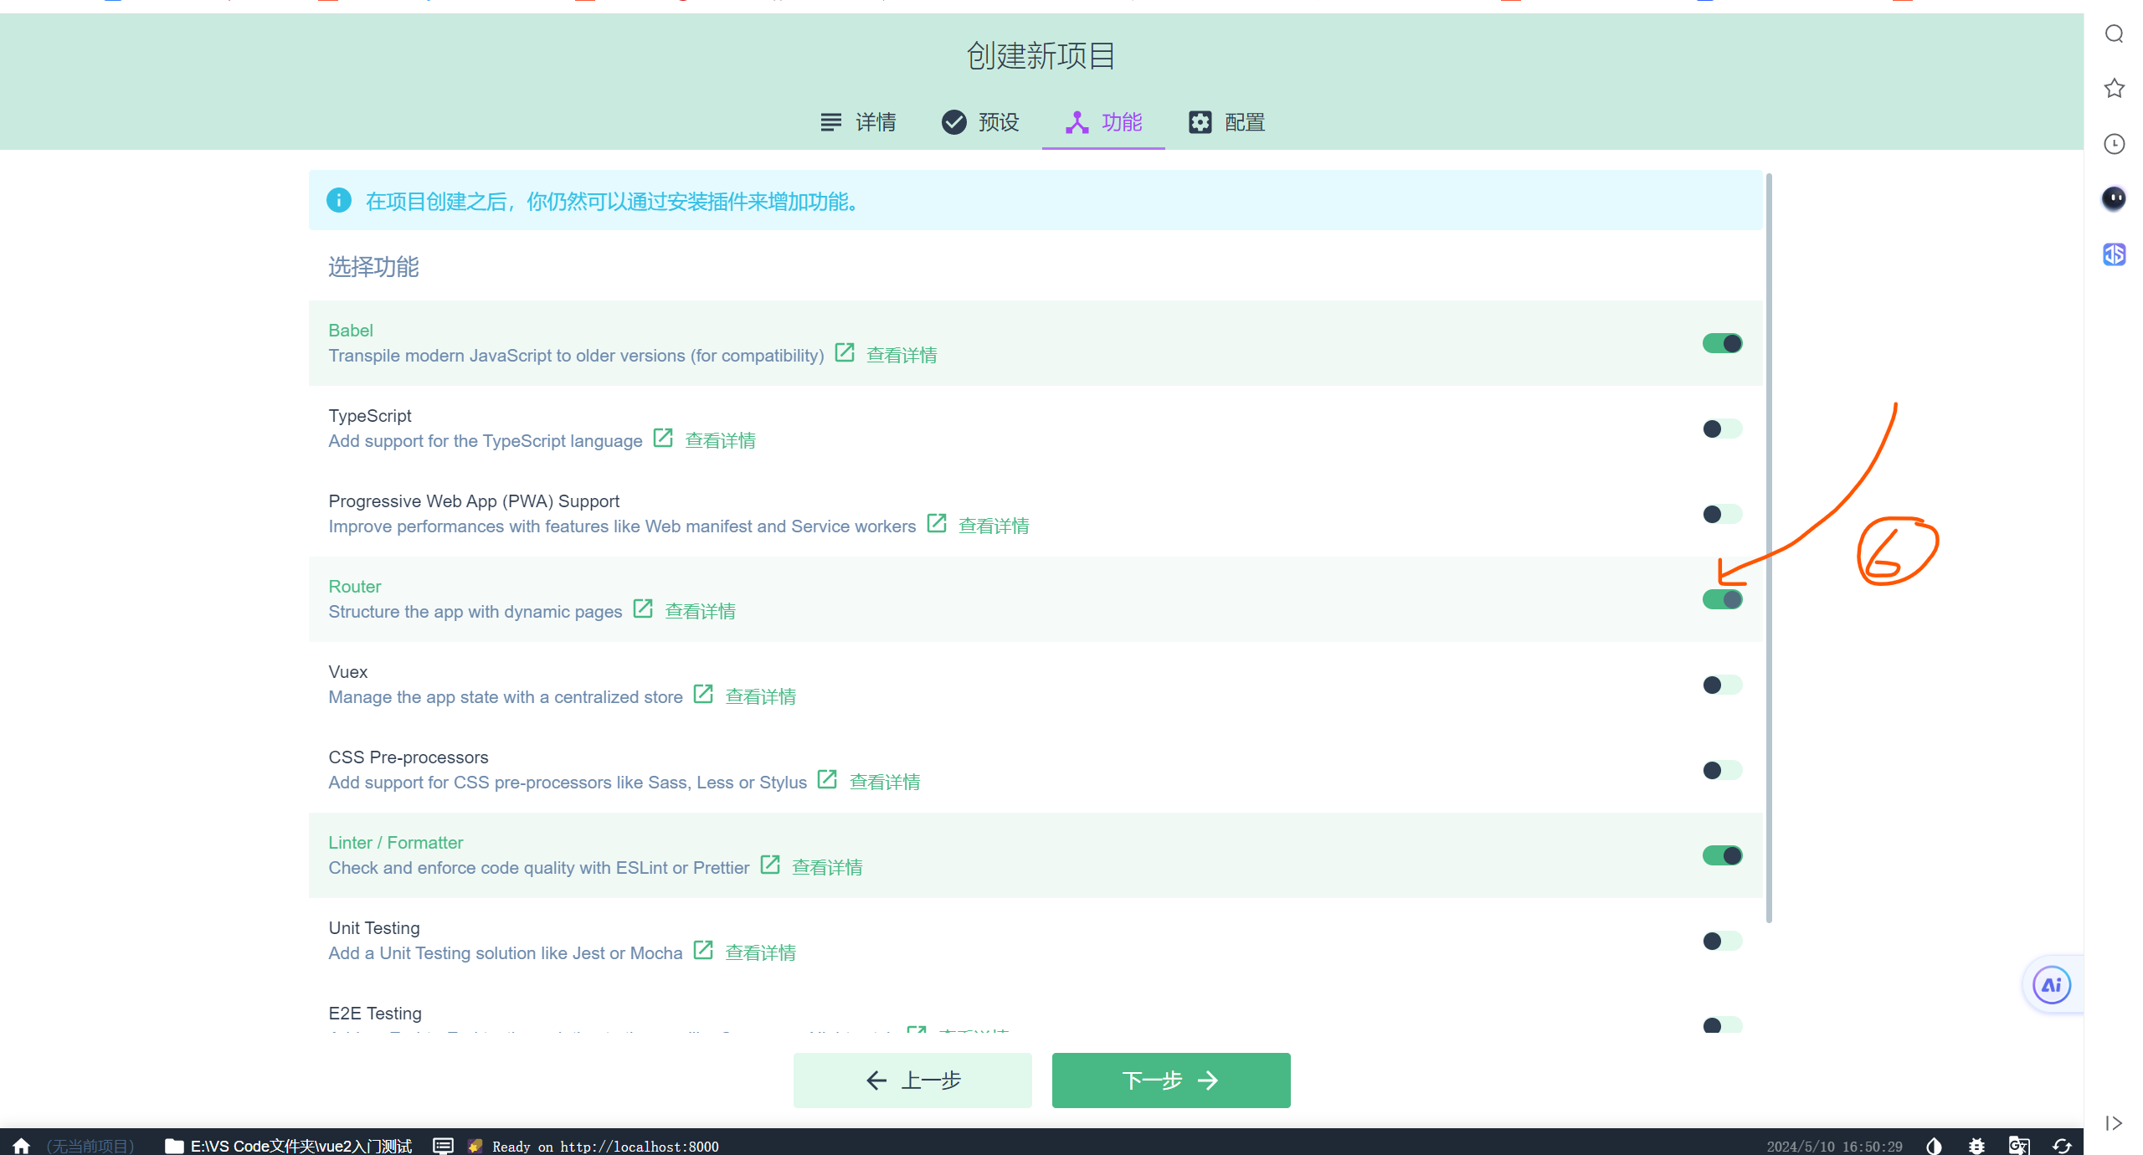Open recent history via the clock icon
2143x1155 pixels.
tap(2114, 144)
